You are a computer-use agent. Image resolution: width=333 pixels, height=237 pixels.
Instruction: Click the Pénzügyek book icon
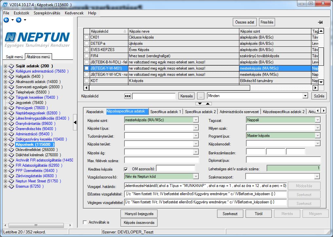[11, 108]
